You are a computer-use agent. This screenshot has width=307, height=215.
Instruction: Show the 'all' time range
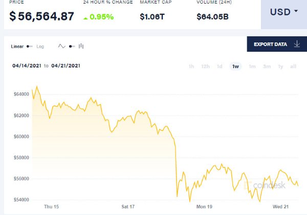293,66
